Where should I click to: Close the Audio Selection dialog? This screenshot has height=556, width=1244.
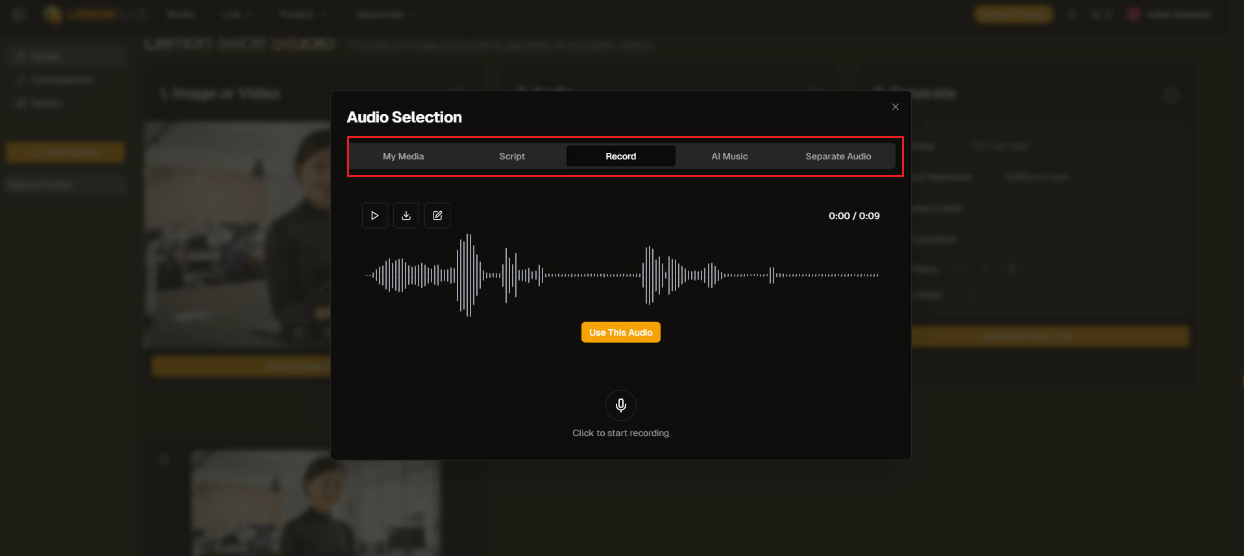pyautogui.click(x=896, y=107)
